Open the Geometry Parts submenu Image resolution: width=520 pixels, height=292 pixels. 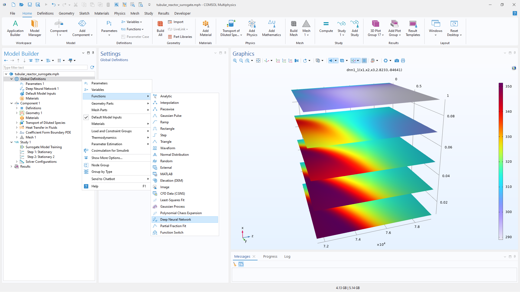coord(117,104)
